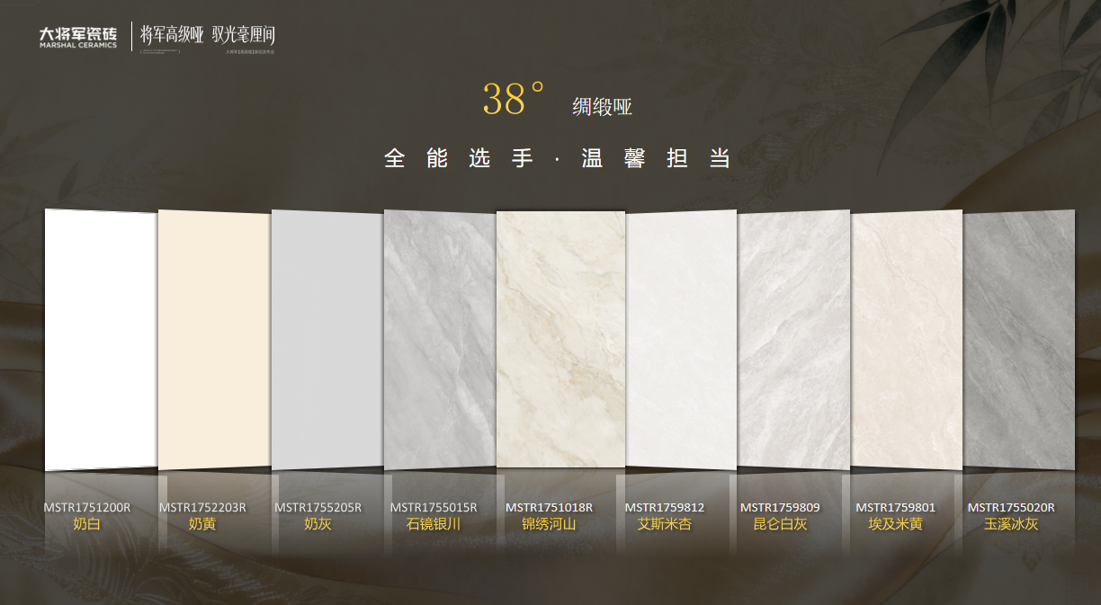The width and height of the screenshot is (1101, 605).
Task: Click the 全能选手·温馨担当 headline
Action: [x=557, y=159]
